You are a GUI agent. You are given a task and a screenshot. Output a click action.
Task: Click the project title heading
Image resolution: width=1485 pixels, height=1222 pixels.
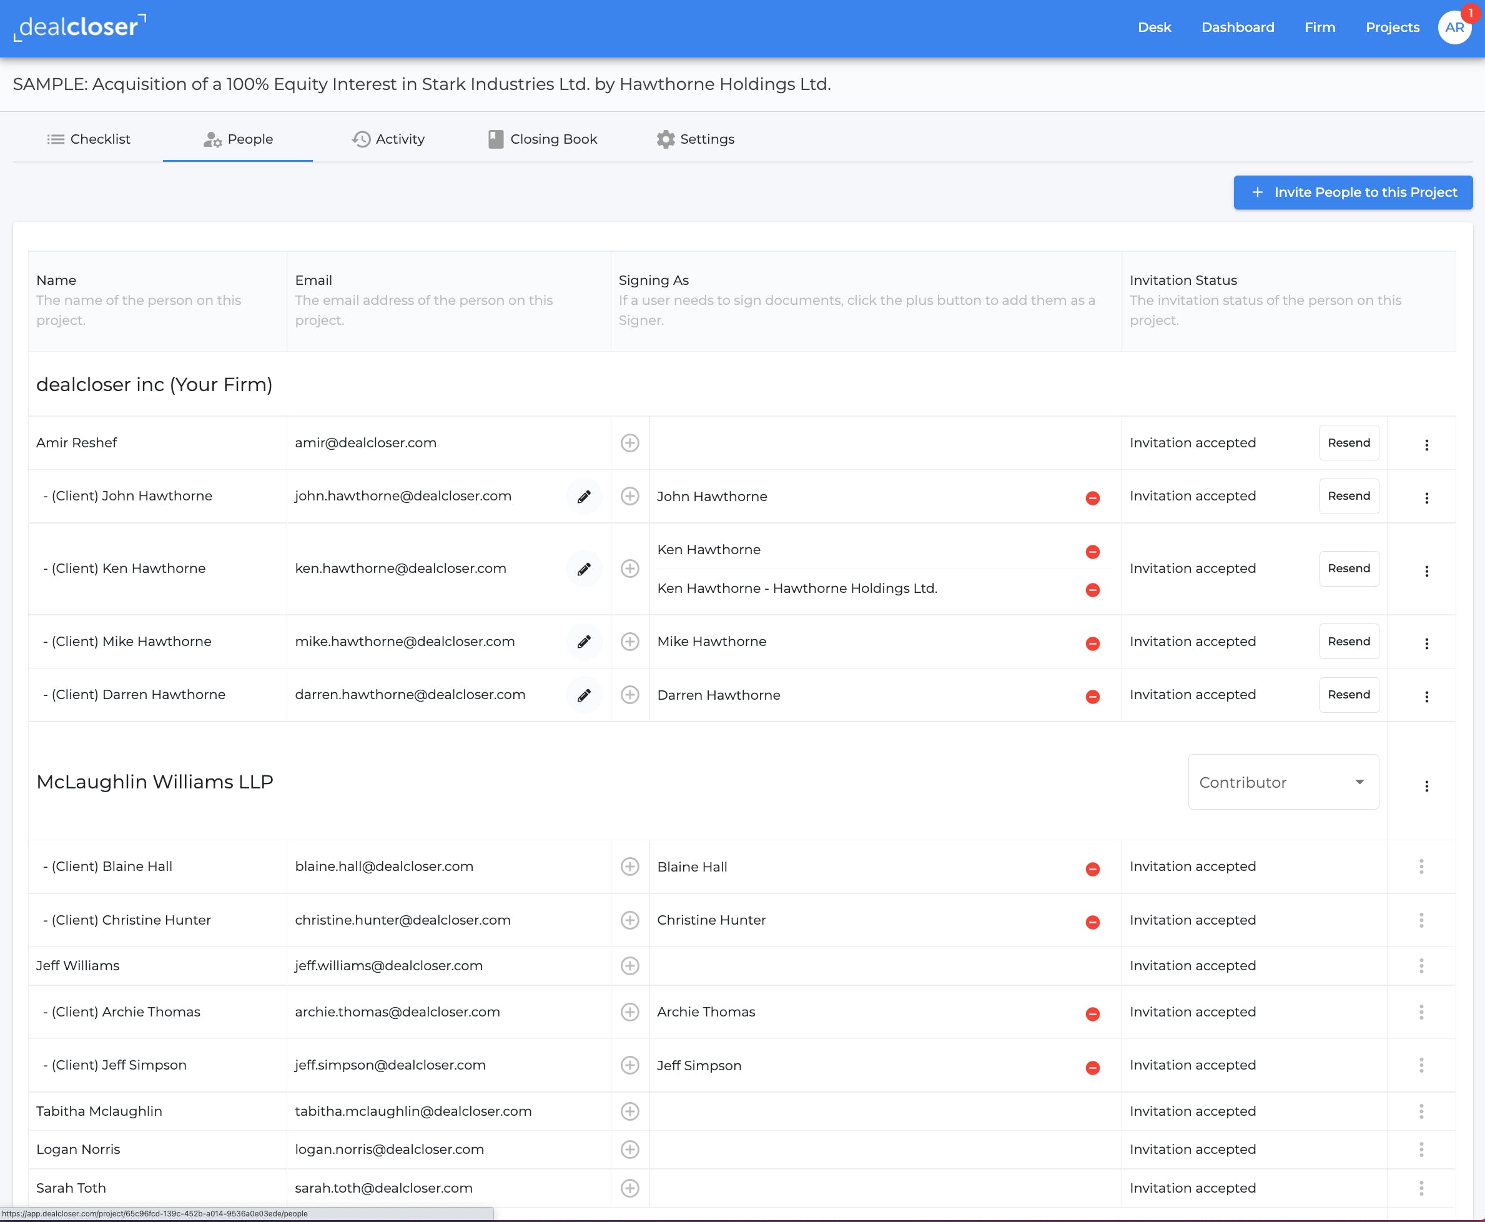tap(422, 84)
